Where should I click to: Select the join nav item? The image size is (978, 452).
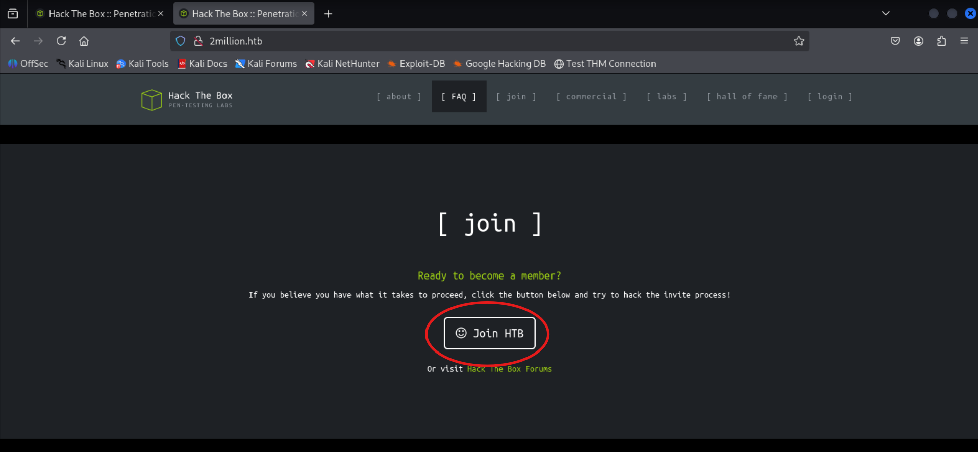click(x=516, y=96)
